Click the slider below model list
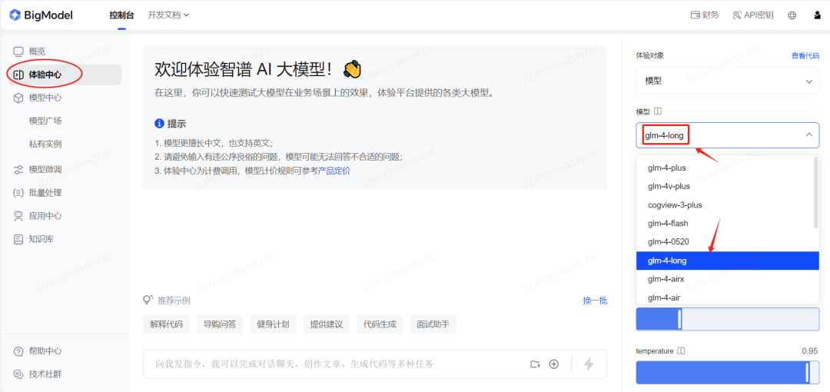The width and height of the screenshot is (830, 392). click(x=727, y=320)
